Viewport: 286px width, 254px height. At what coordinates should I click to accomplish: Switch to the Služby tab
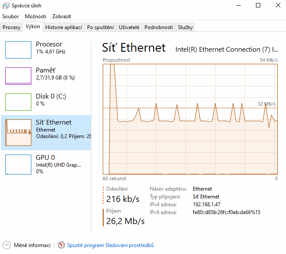pyautogui.click(x=185, y=27)
